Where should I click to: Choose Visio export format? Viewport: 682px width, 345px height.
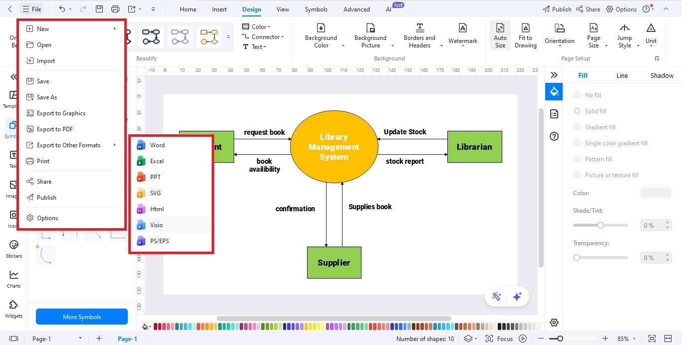coord(171,225)
